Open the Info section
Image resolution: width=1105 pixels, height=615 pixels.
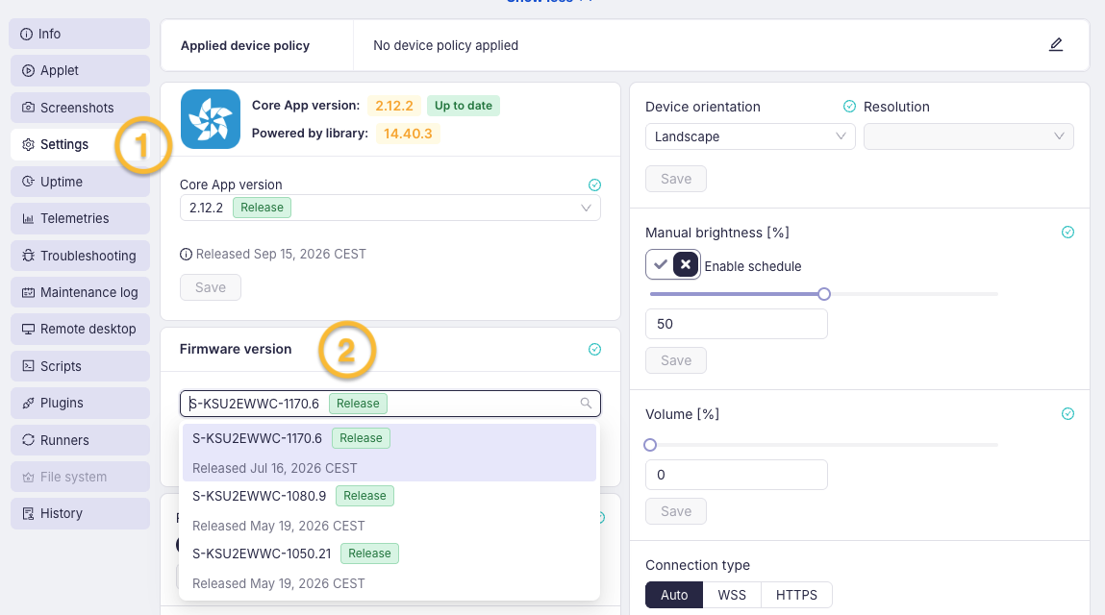tap(81, 34)
